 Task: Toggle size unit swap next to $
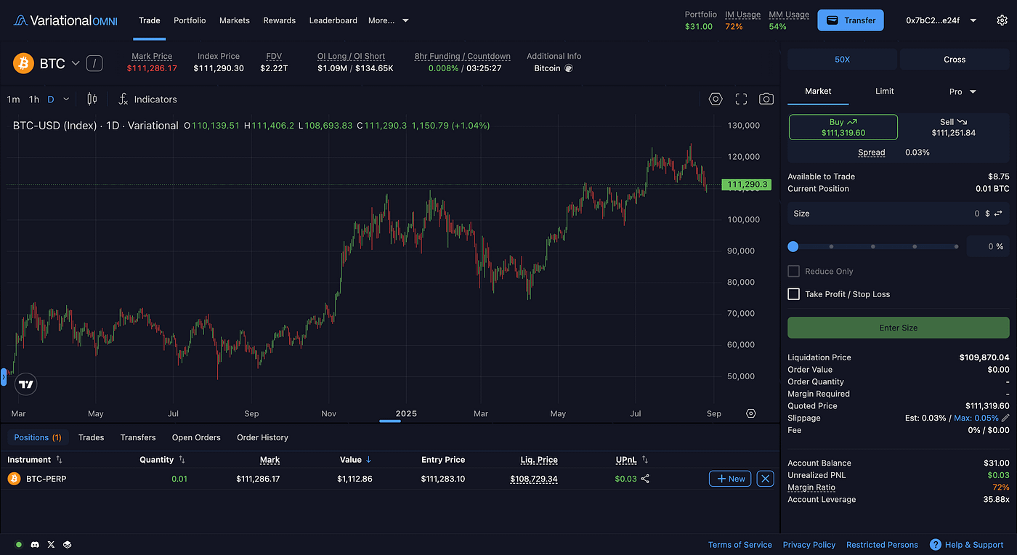coord(998,214)
